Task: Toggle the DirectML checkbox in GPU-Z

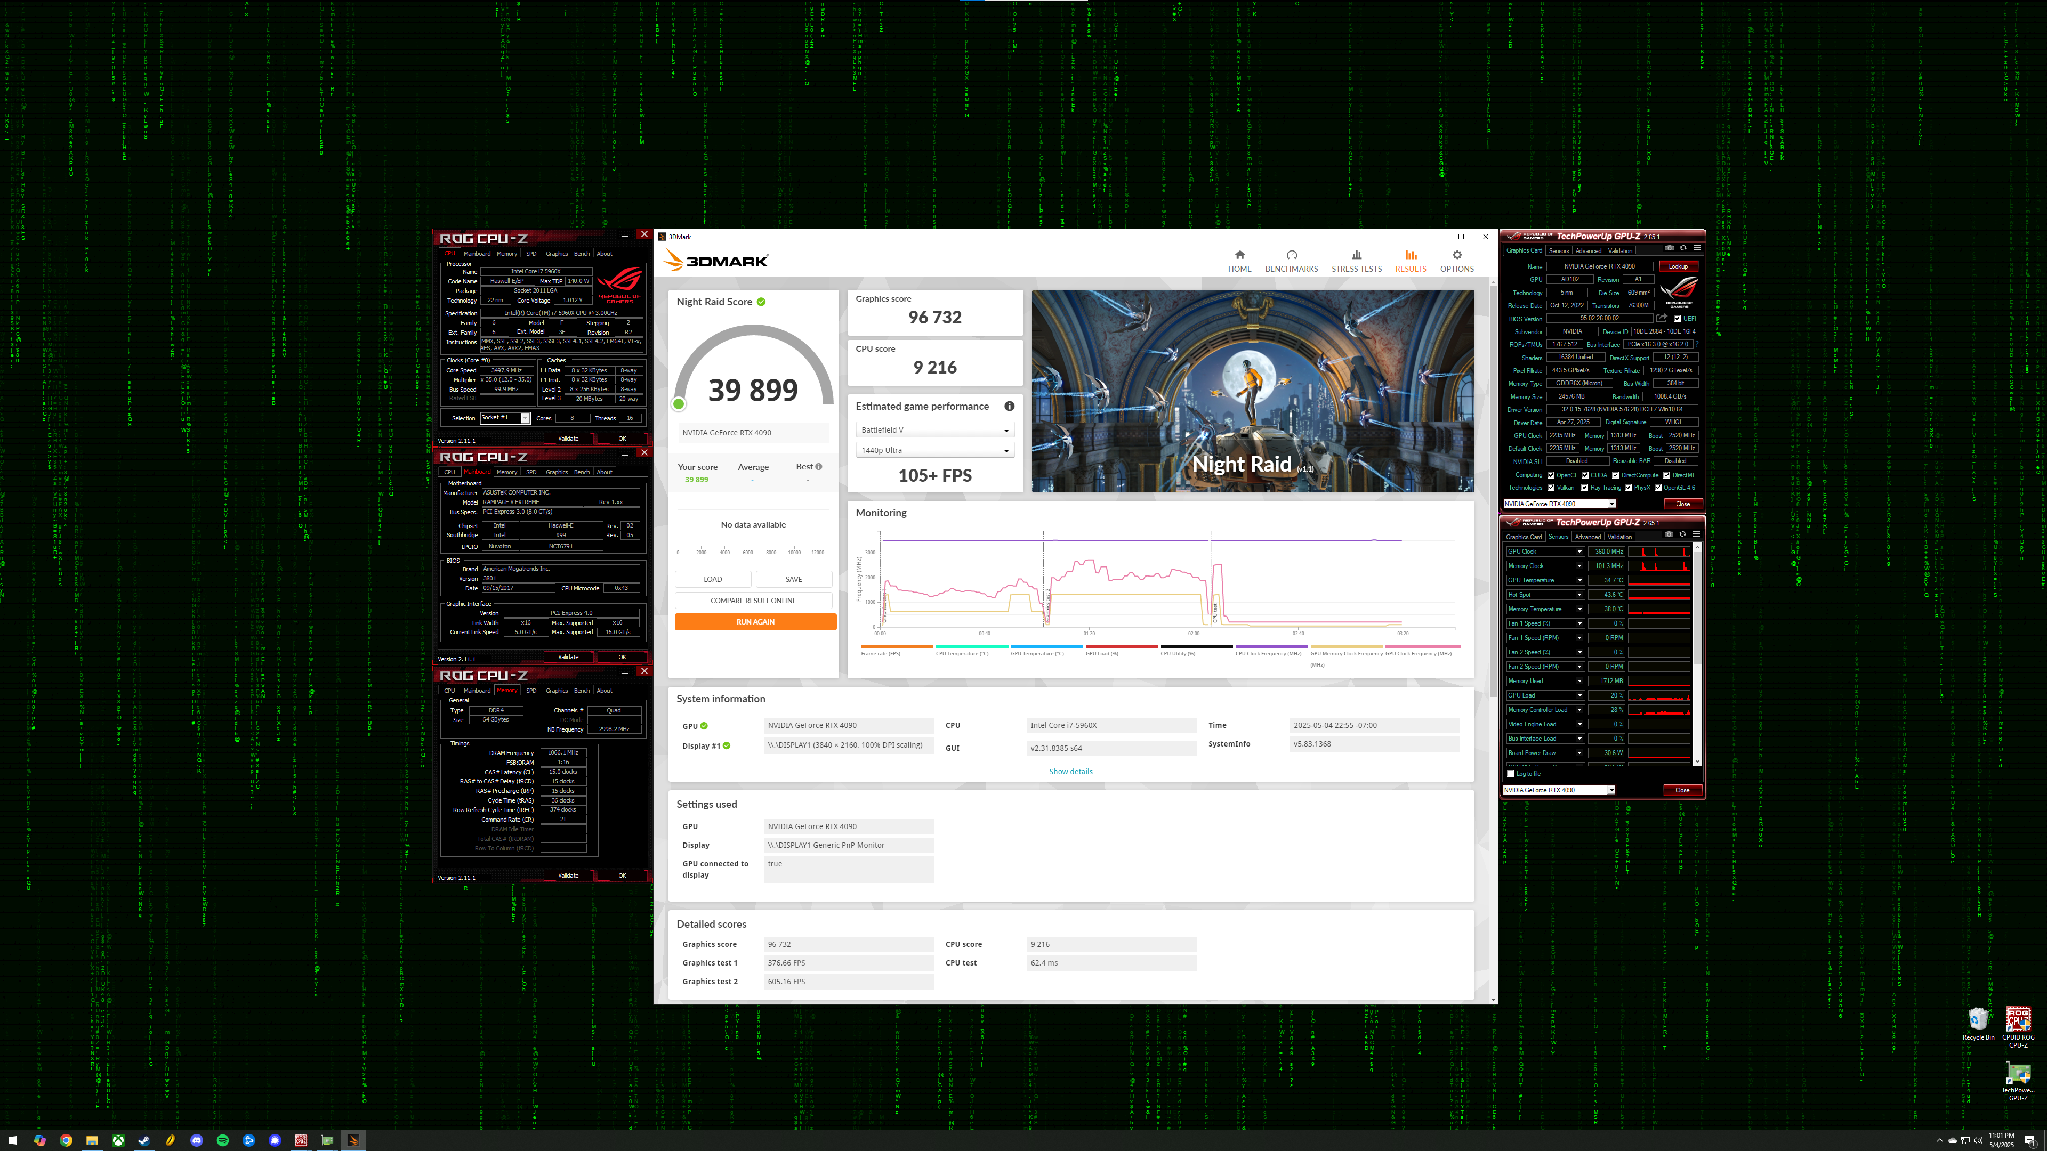Action: point(1666,475)
